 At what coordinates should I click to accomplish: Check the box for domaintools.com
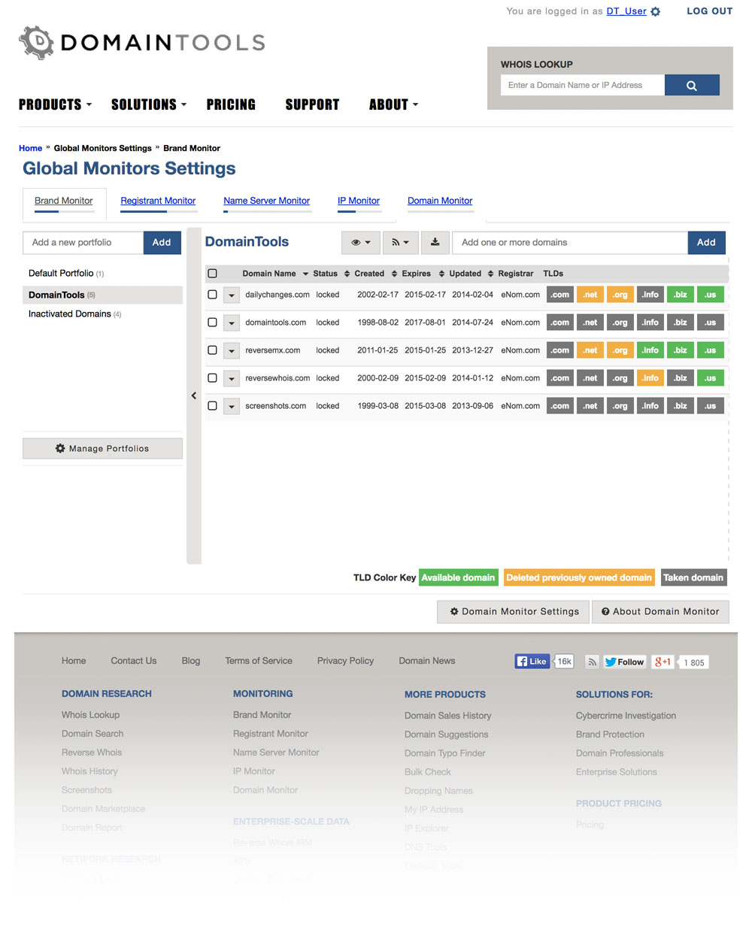[212, 323]
